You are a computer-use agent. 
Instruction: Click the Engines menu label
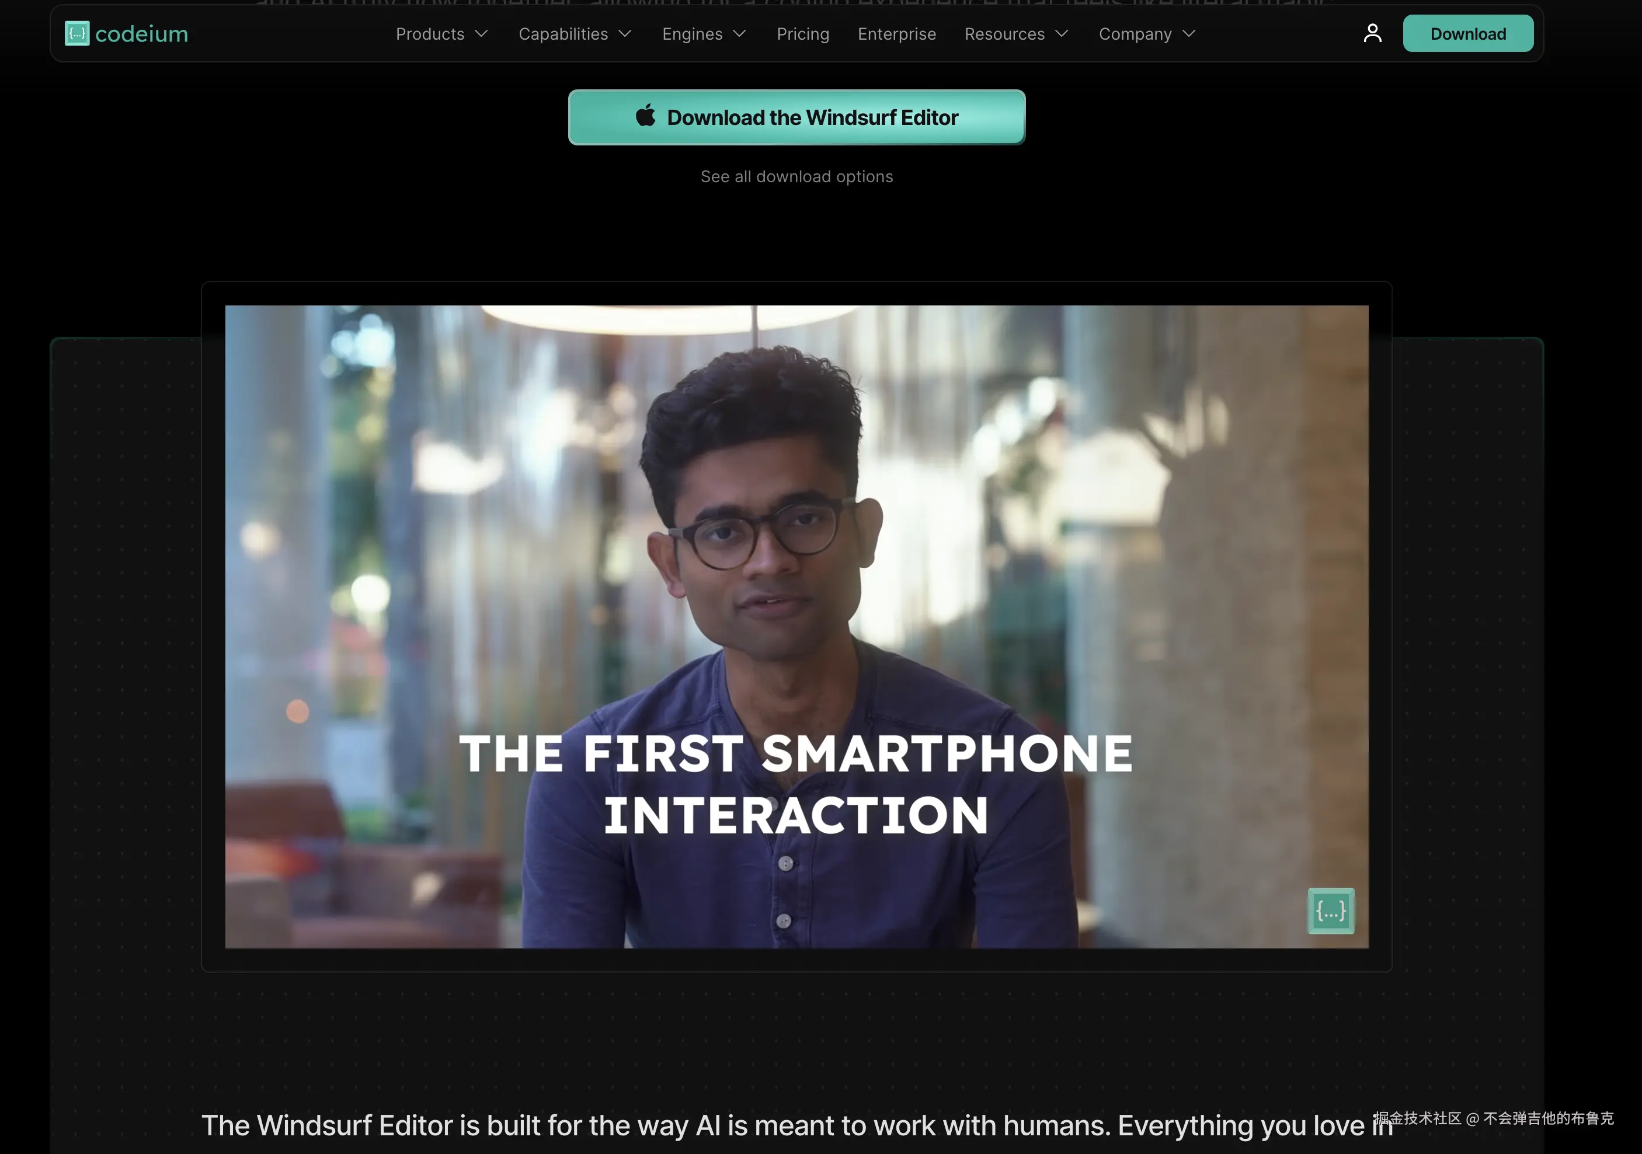pos(691,34)
